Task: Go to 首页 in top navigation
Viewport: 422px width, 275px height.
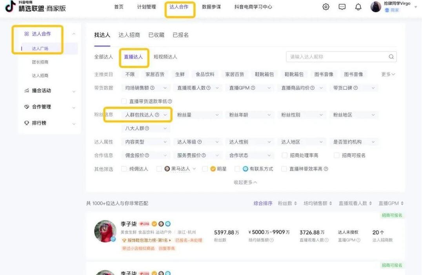Action: (119, 7)
